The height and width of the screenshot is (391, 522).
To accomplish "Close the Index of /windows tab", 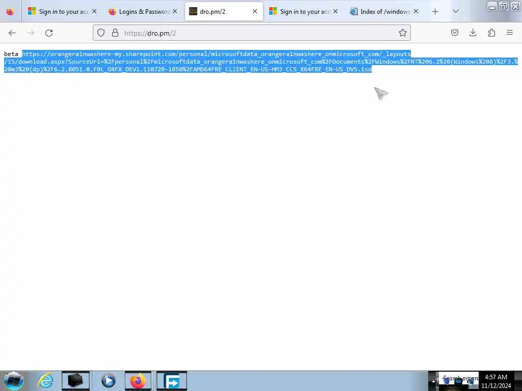I will [416, 11].
